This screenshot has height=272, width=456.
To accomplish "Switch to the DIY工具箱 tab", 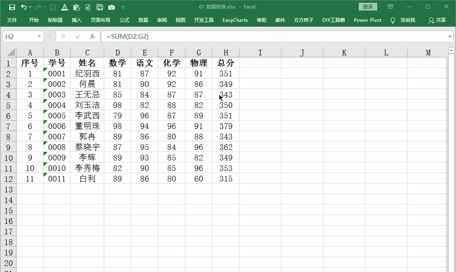I will [334, 20].
